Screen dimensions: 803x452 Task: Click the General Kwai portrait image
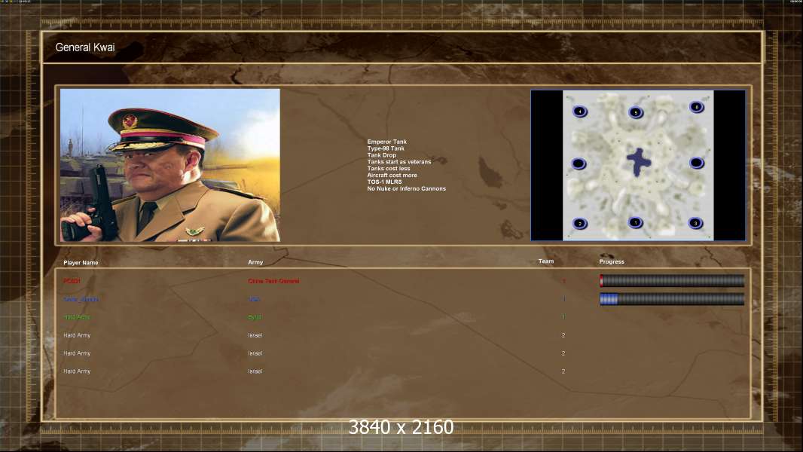(170, 165)
